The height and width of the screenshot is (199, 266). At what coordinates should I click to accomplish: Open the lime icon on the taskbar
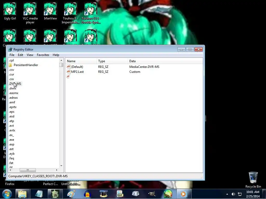168,194
